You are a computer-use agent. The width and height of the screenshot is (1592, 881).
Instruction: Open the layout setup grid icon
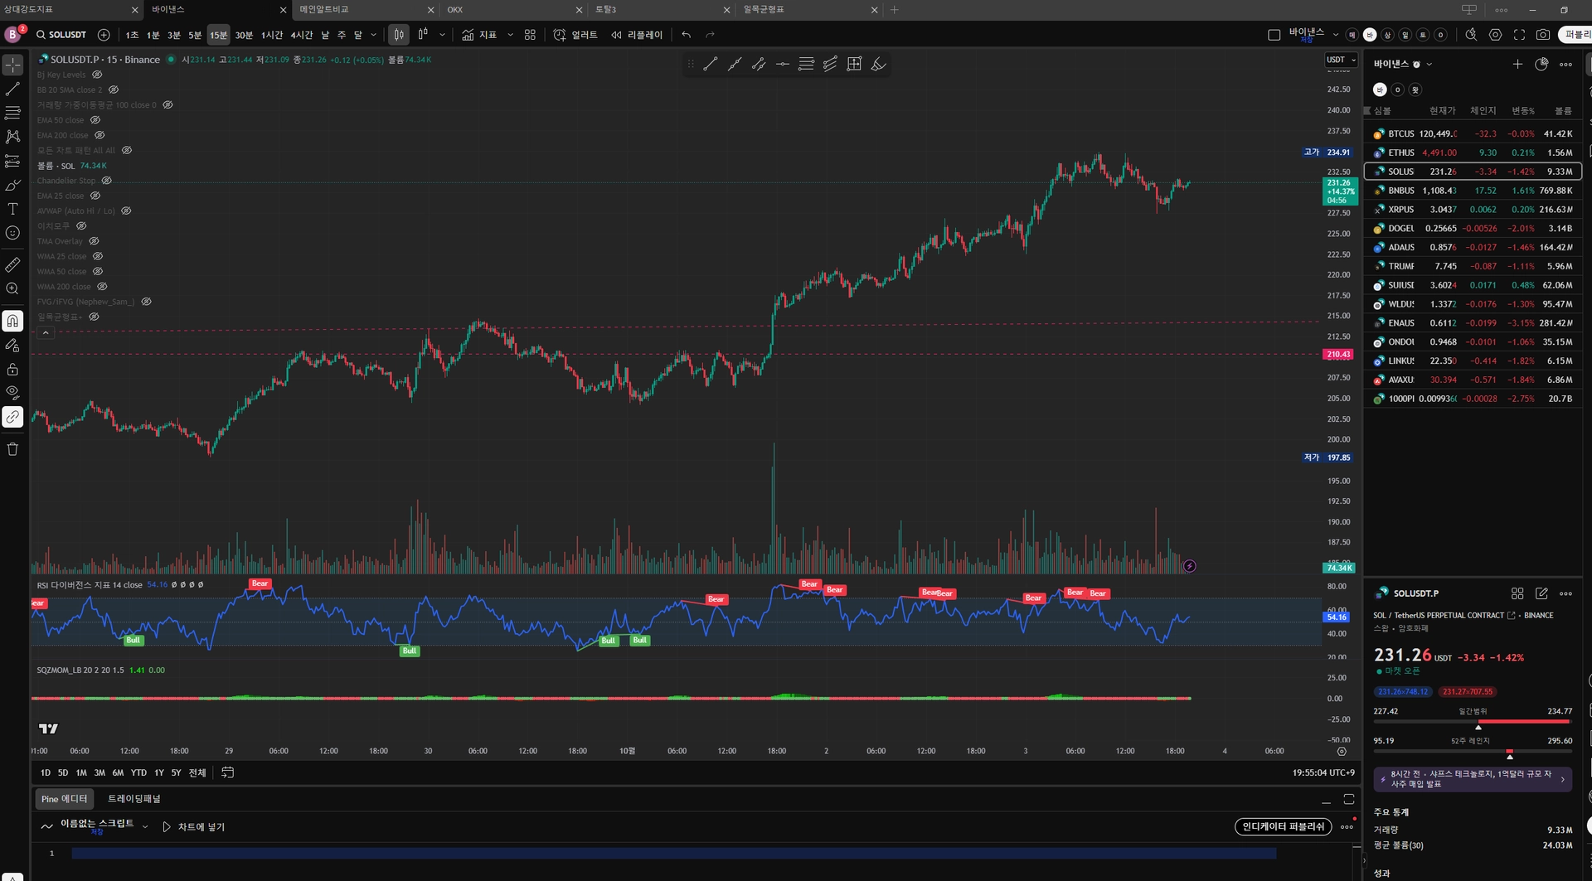coord(530,35)
